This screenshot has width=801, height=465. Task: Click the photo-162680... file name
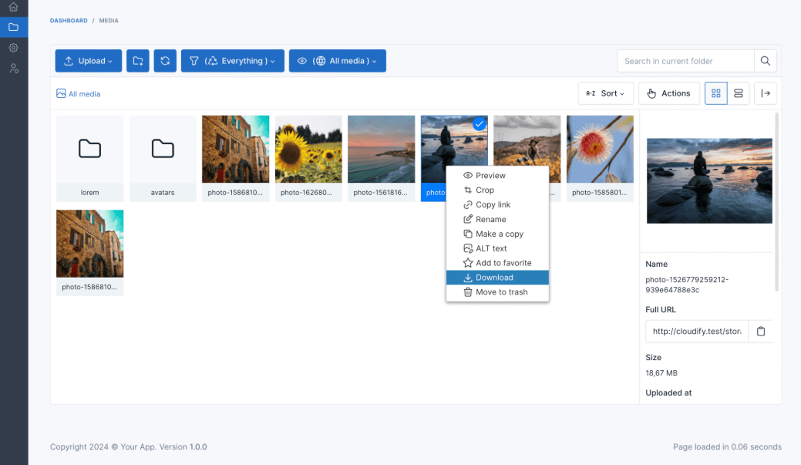pos(307,193)
